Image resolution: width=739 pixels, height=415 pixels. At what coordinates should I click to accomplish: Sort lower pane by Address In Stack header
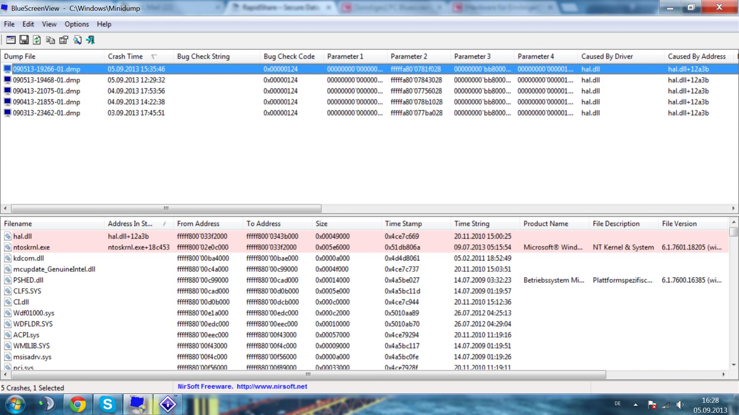[139, 224]
